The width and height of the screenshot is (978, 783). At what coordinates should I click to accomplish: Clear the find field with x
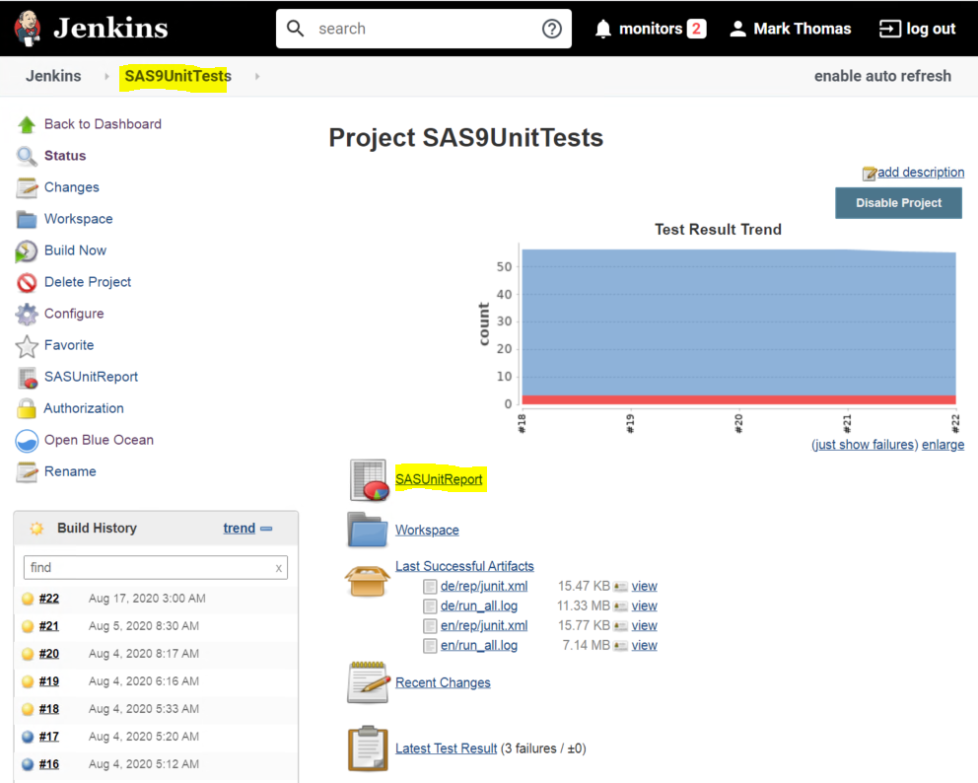tap(278, 568)
